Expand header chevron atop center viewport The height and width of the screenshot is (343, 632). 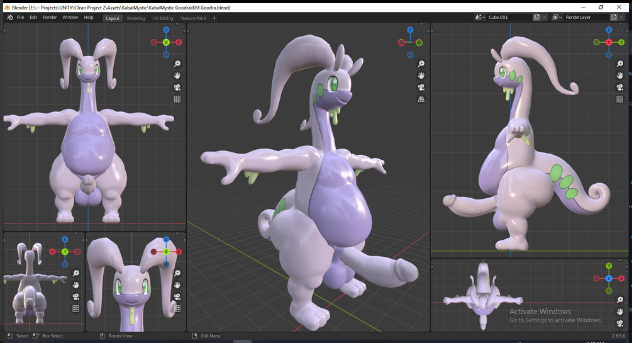point(421,24)
